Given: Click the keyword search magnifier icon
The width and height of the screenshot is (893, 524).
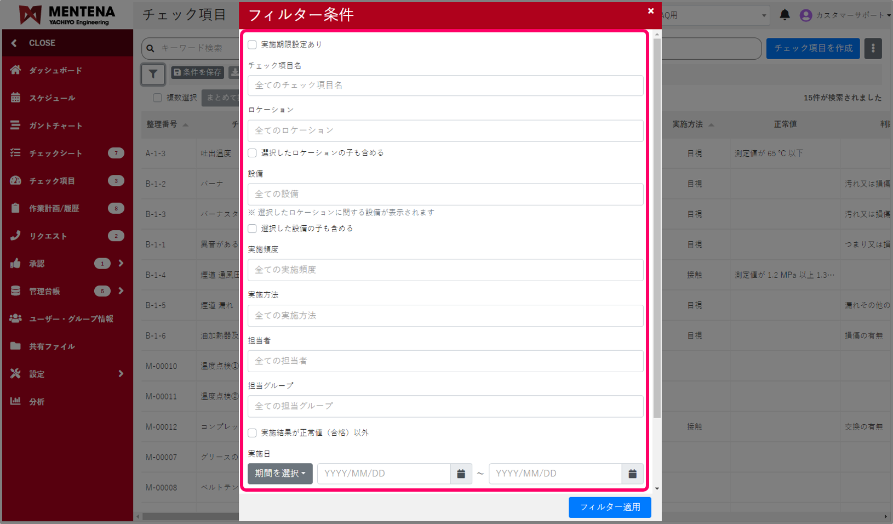Looking at the screenshot, I should (150, 48).
